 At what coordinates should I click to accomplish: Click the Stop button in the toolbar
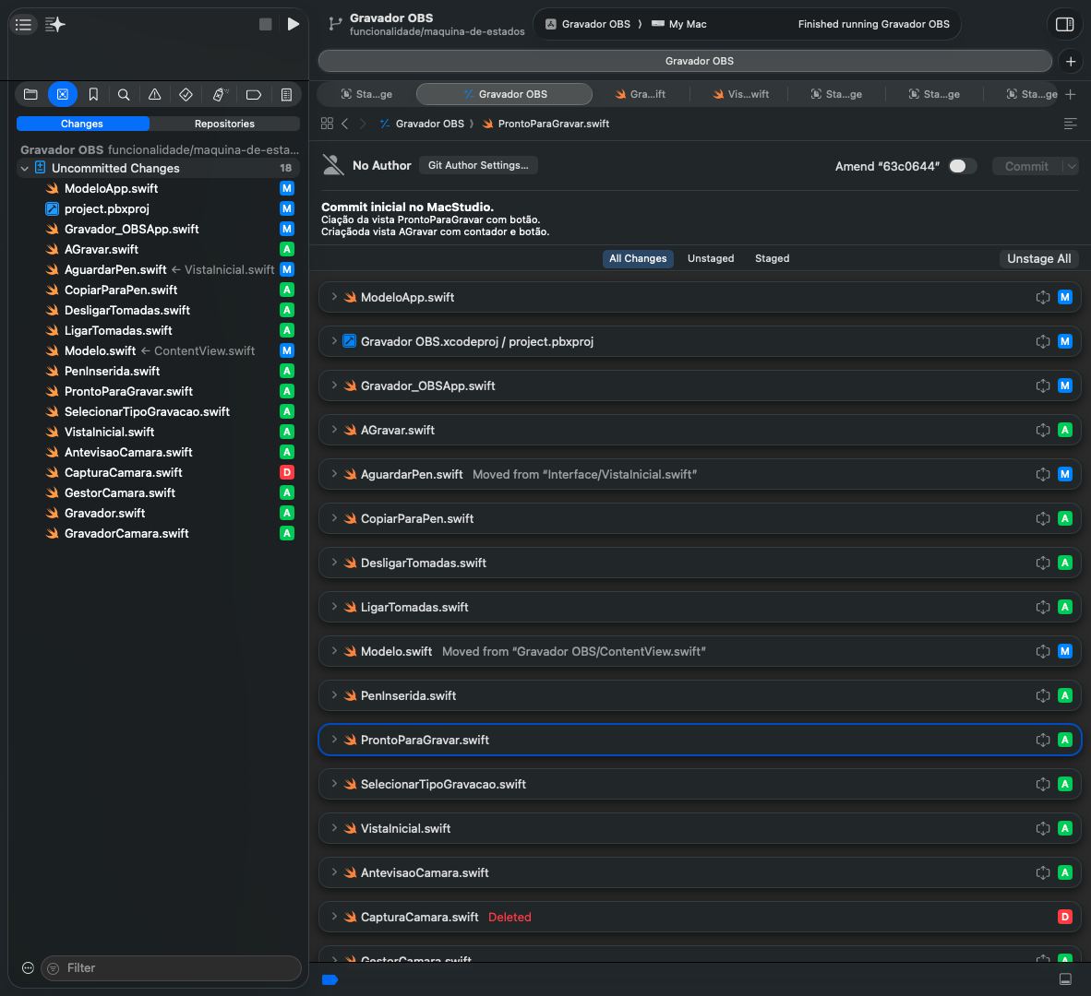pos(266,24)
